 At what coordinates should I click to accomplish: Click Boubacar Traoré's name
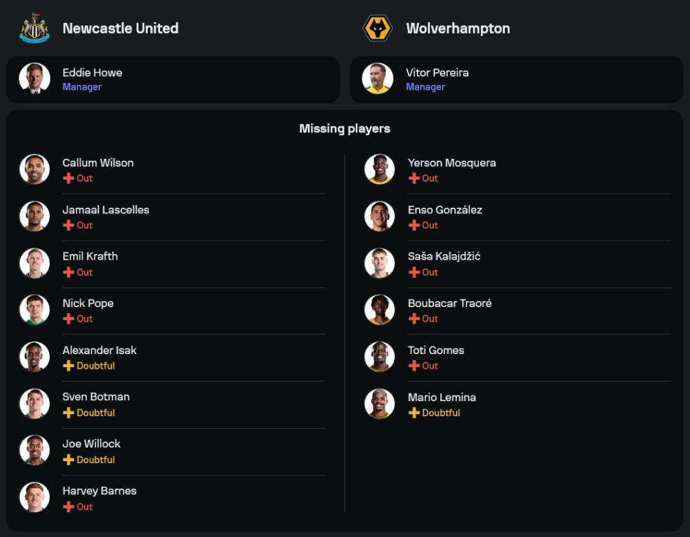pos(449,303)
